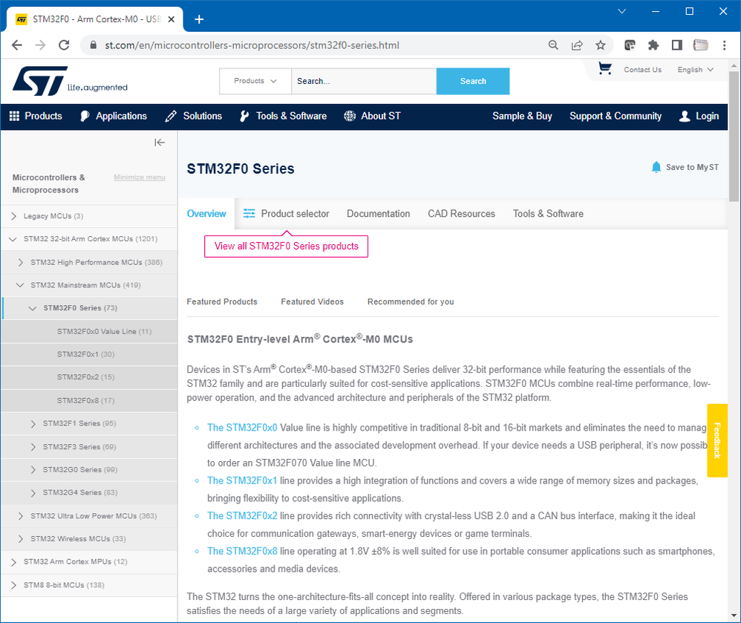The width and height of the screenshot is (741, 623).
Task: Open Sample & Buy menu
Action: click(522, 116)
